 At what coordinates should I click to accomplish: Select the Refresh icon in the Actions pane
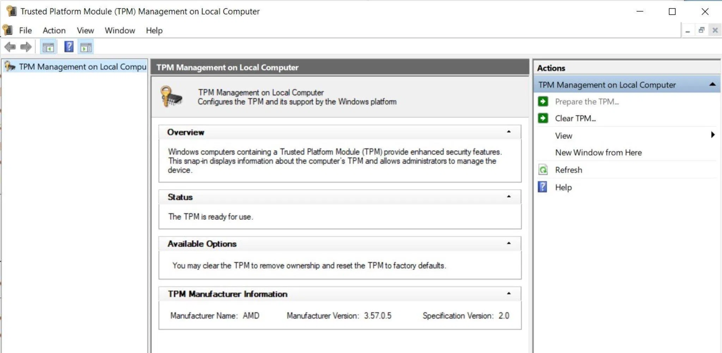click(543, 170)
